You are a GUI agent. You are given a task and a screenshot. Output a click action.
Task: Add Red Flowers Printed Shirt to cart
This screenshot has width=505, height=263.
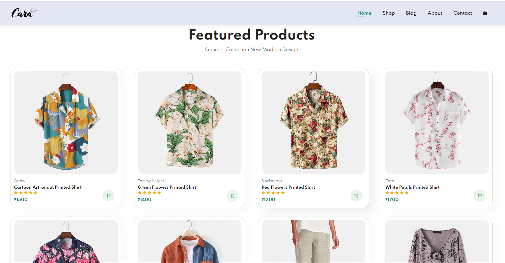click(x=356, y=196)
